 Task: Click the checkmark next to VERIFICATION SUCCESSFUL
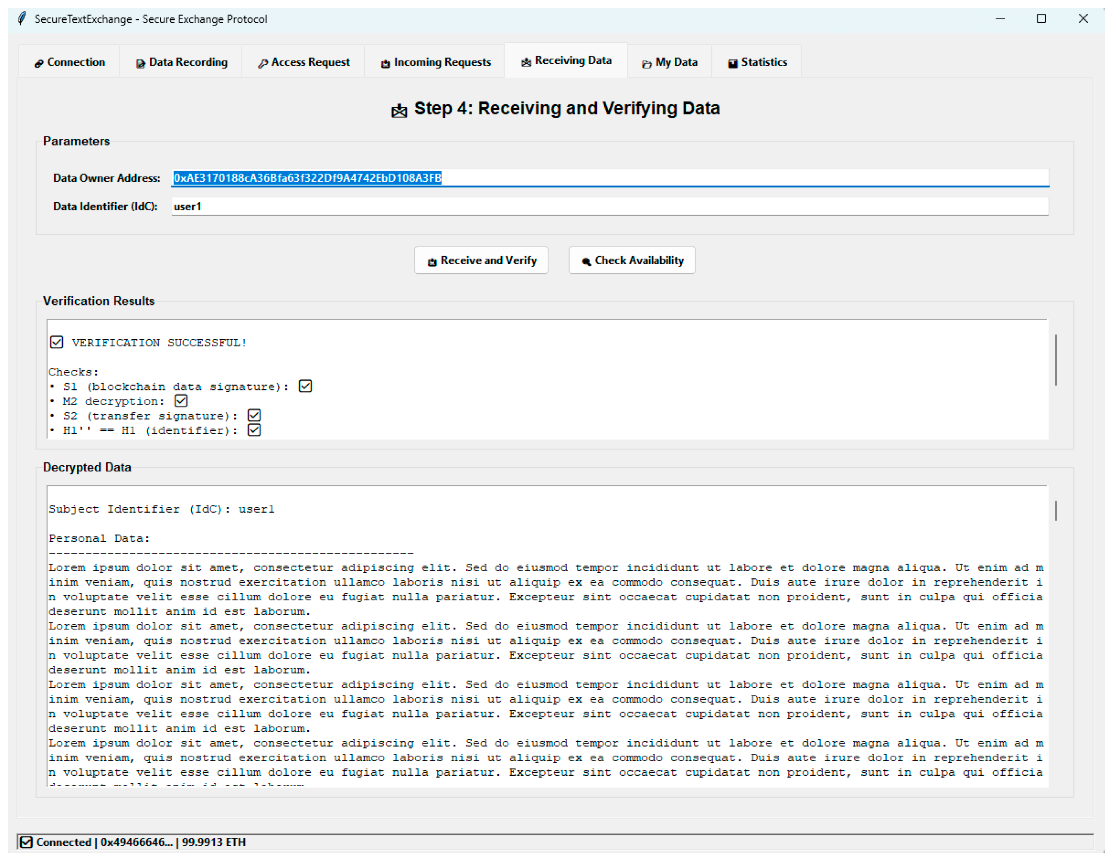click(57, 342)
